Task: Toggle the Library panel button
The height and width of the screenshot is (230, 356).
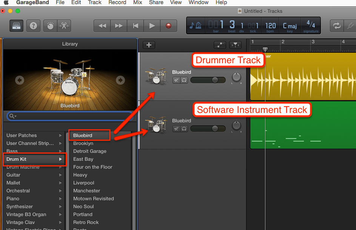Action: pyautogui.click(x=16, y=26)
